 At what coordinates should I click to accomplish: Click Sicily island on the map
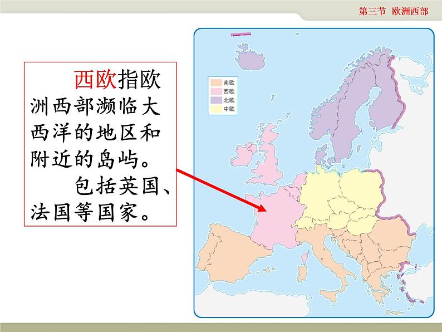330,296
